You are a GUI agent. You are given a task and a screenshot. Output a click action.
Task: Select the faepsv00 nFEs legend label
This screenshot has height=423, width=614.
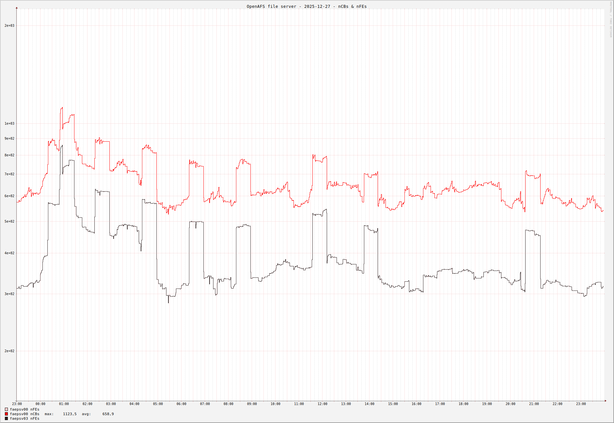tap(24, 409)
